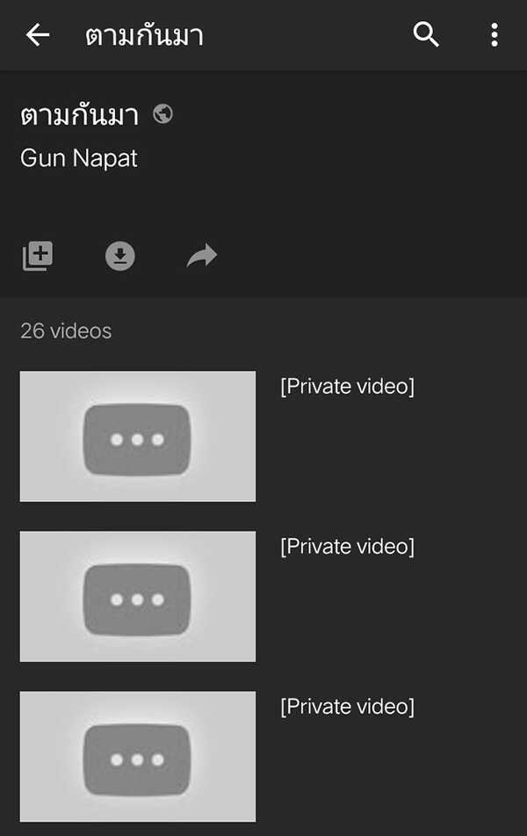Tap the 26 videos count label
Image resolution: width=527 pixels, height=836 pixels.
click(66, 331)
